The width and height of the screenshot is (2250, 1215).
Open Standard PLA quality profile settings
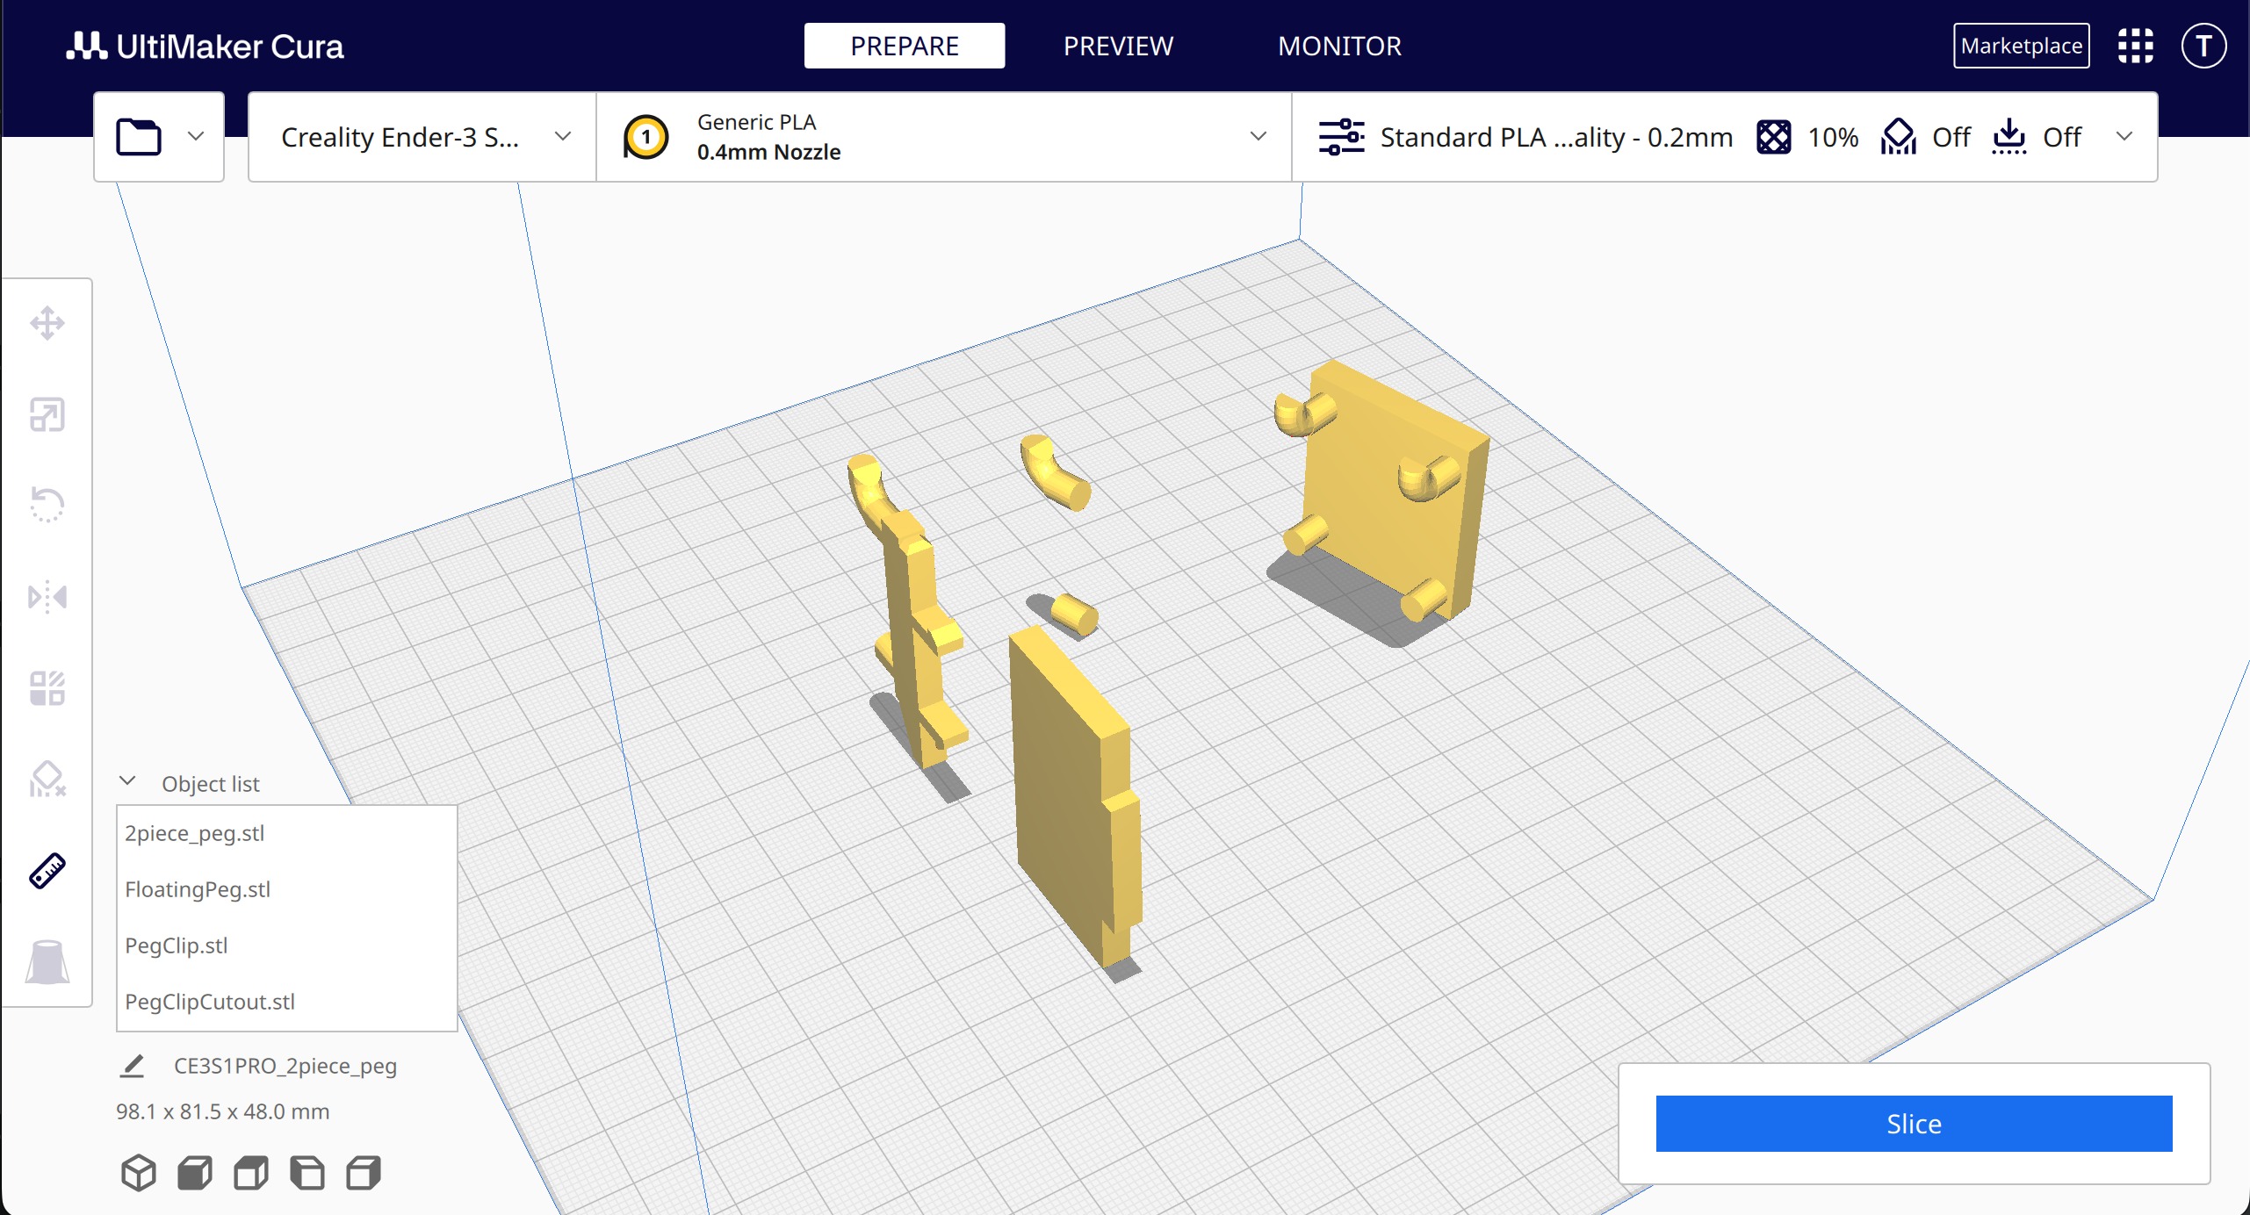pos(1527,137)
